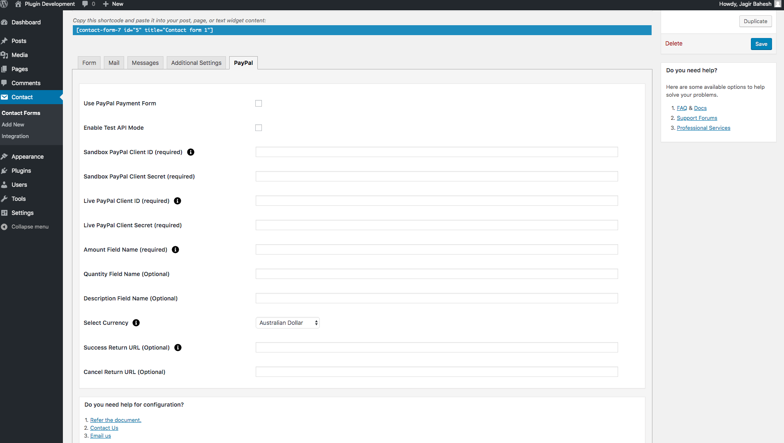Click info icon beside Select Currency
This screenshot has width=784, height=443.
tap(136, 323)
